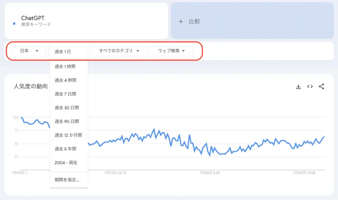Share the popularity trend chart
This screenshot has width=338, height=200.
point(321,86)
